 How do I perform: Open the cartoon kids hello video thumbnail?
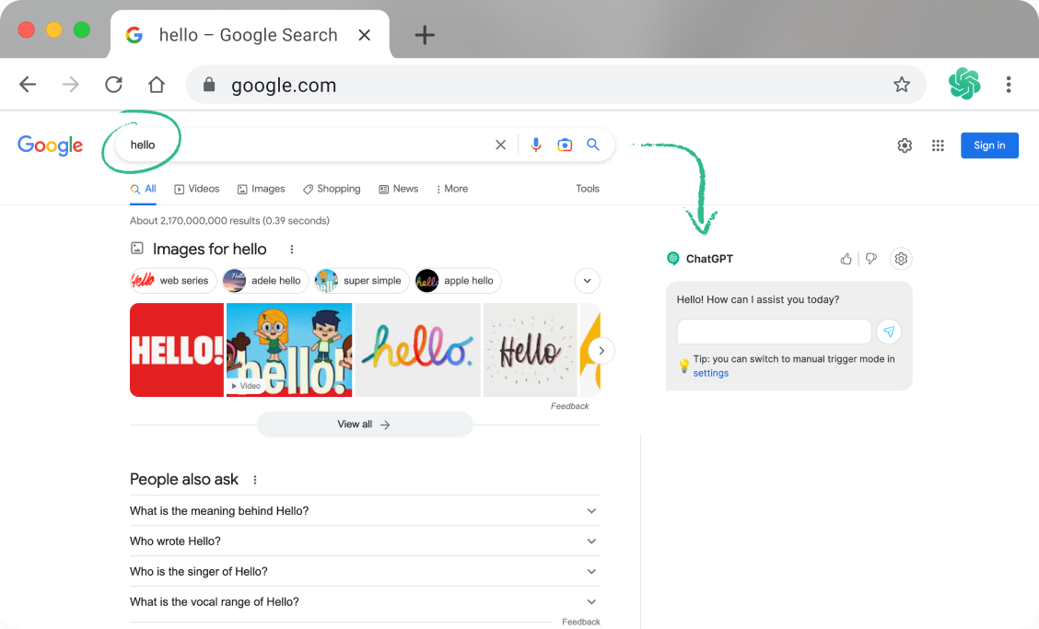[289, 350]
